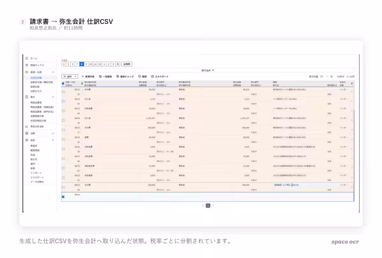The width and height of the screenshot is (382, 258).
Task: Check the box for the 08/13 消耗品費 36,850 row
Action: click(x=63, y=111)
